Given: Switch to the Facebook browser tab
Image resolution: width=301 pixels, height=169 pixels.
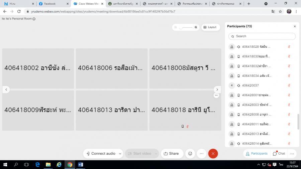Looking at the screenshot, I should tap(53, 4).
